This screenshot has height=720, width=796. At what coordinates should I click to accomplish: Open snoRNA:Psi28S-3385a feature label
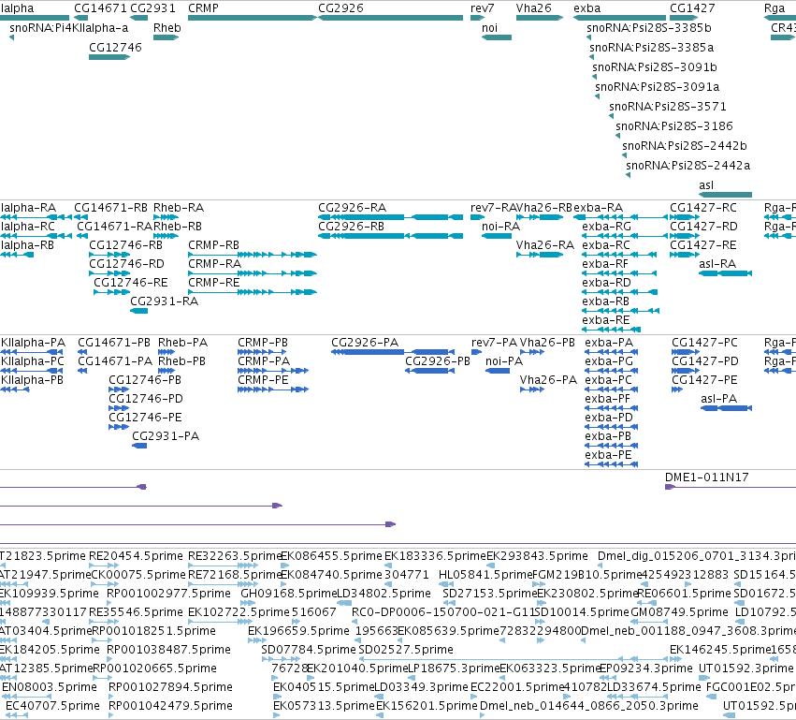tap(651, 47)
